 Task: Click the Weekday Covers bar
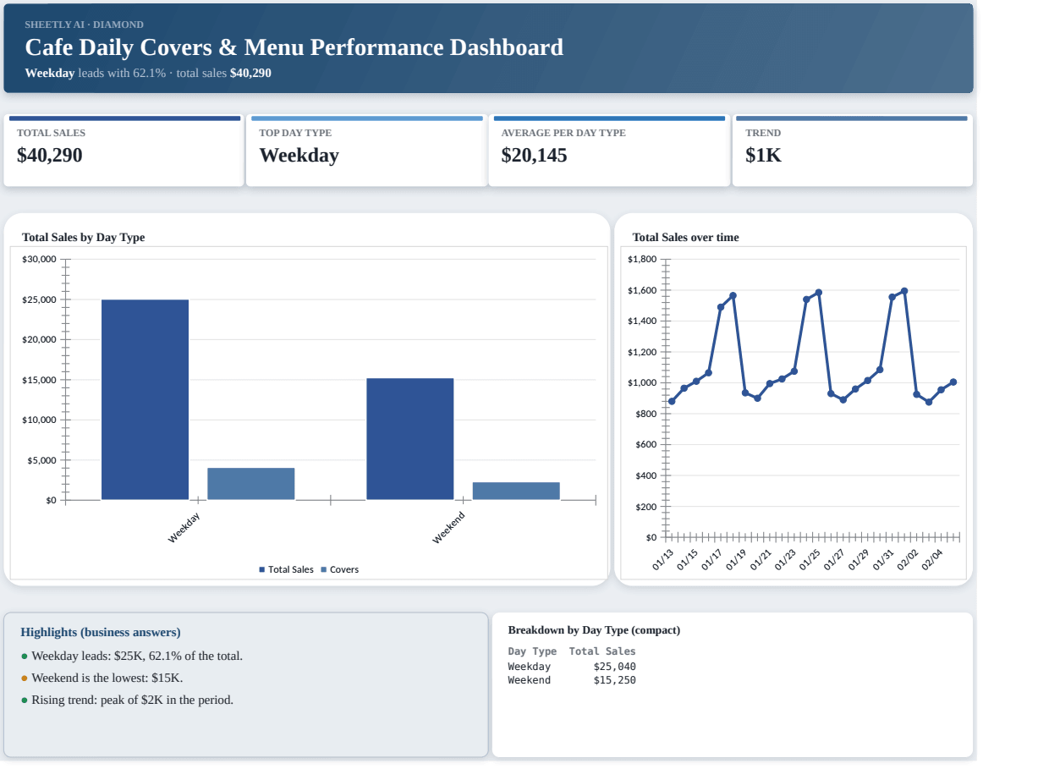click(251, 484)
